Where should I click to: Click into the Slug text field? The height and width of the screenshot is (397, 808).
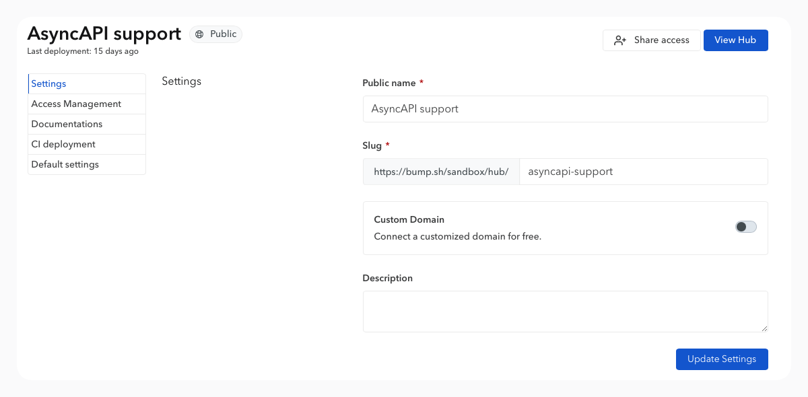tap(642, 172)
